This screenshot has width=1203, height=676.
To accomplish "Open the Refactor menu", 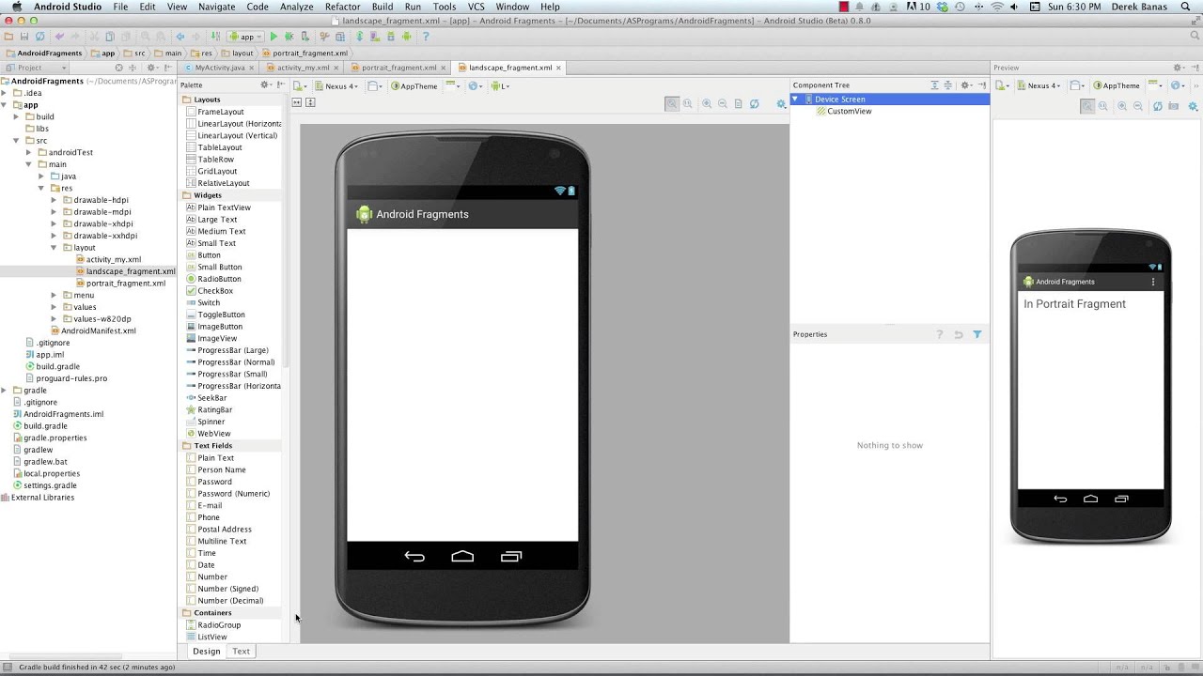I will pos(343,7).
